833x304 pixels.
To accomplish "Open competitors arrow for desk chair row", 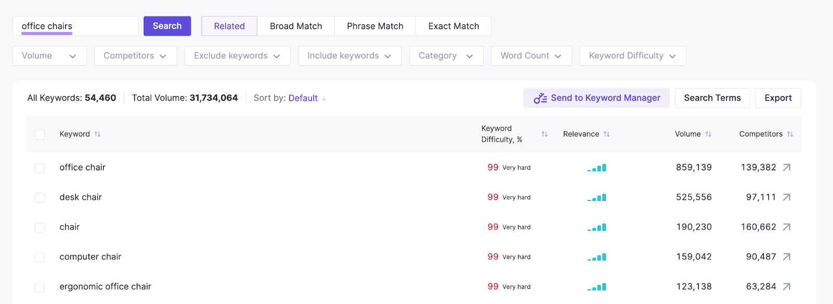I will (786, 197).
